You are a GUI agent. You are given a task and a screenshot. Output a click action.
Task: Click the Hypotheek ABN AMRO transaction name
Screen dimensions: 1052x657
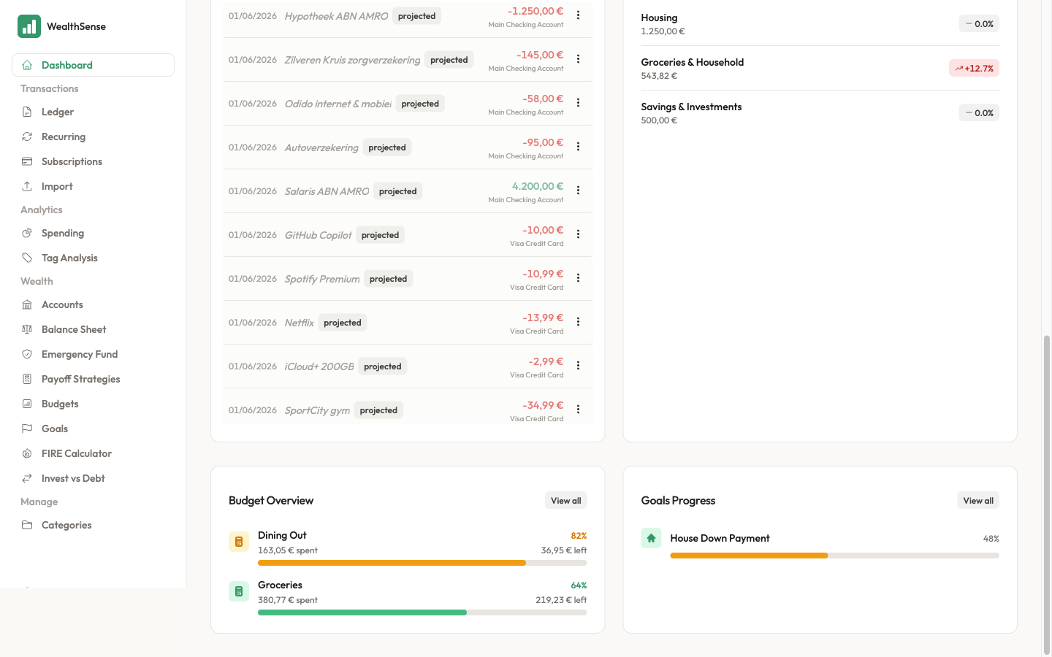pos(336,16)
